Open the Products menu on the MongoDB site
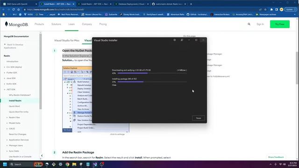The image size is (299, 168). tap(39, 24)
